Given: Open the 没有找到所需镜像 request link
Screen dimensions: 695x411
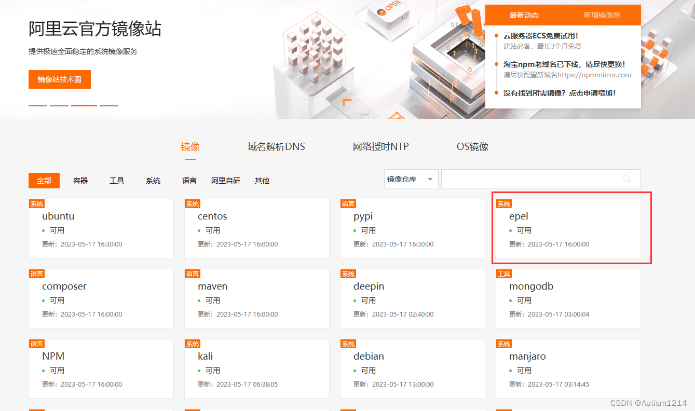Looking at the screenshot, I should pos(560,93).
